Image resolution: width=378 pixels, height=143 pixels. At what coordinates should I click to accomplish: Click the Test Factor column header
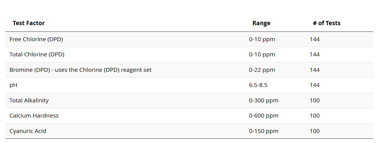click(29, 23)
